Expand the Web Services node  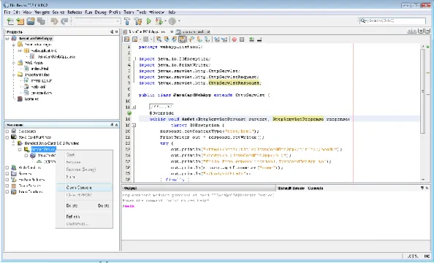(7, 167)
